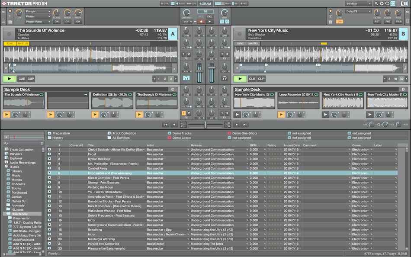Screen dimensions: 411x257
Task: Open the Delay T3 effect dropdown
Action: 358,12
